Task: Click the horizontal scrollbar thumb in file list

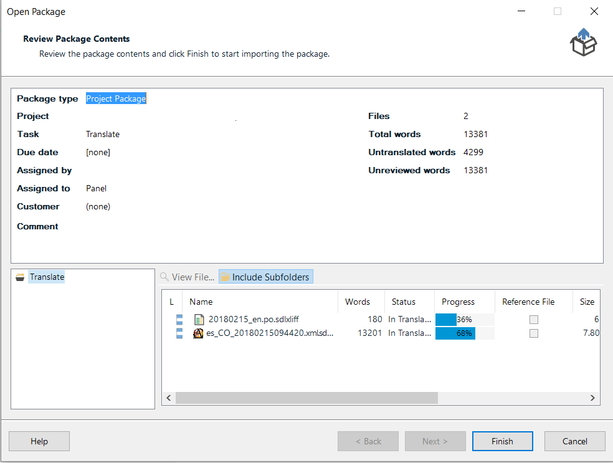Action: (306, 398)
